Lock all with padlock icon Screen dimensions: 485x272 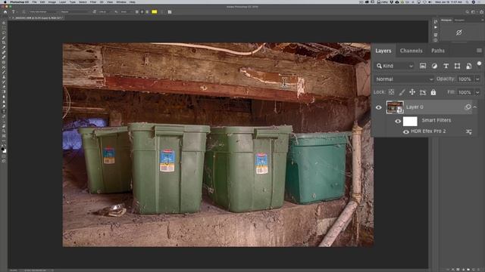(433, 92)
